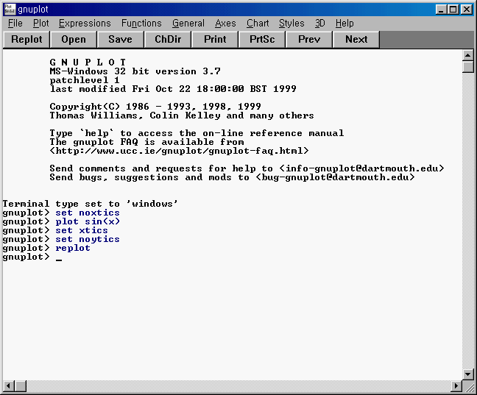Click the 'Terminal type set to windows' line
The image size is (477, 395).
[x=90, y=204]
